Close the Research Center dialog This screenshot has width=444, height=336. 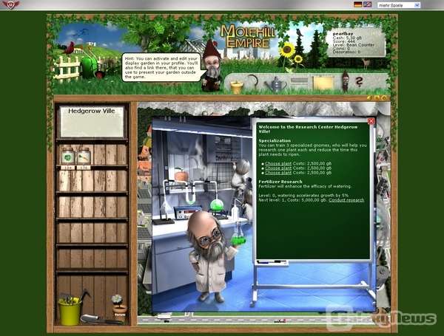pos(371,121)
